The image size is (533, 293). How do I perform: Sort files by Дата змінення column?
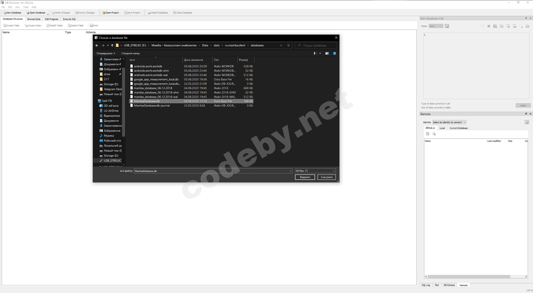(x=198, y=60)
